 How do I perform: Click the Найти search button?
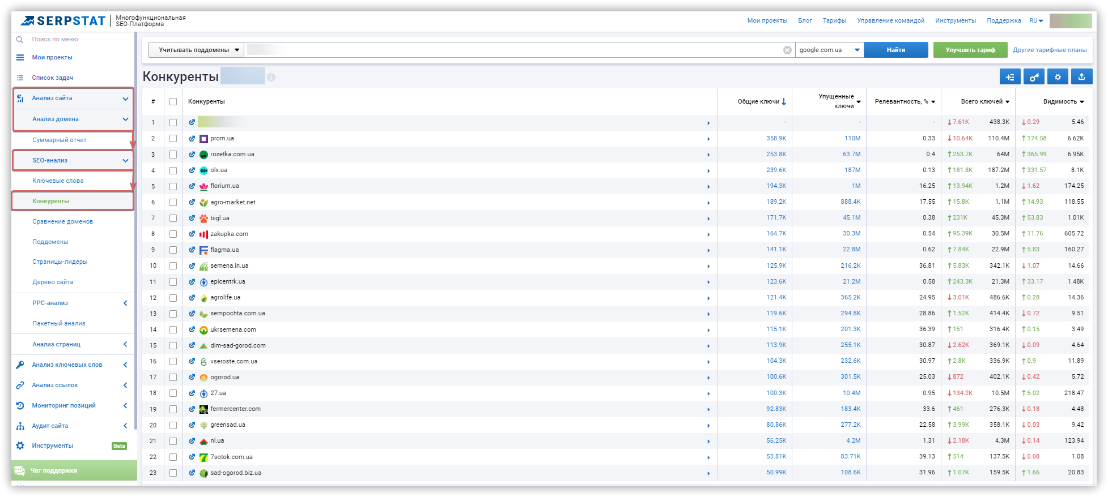(896, 50)
